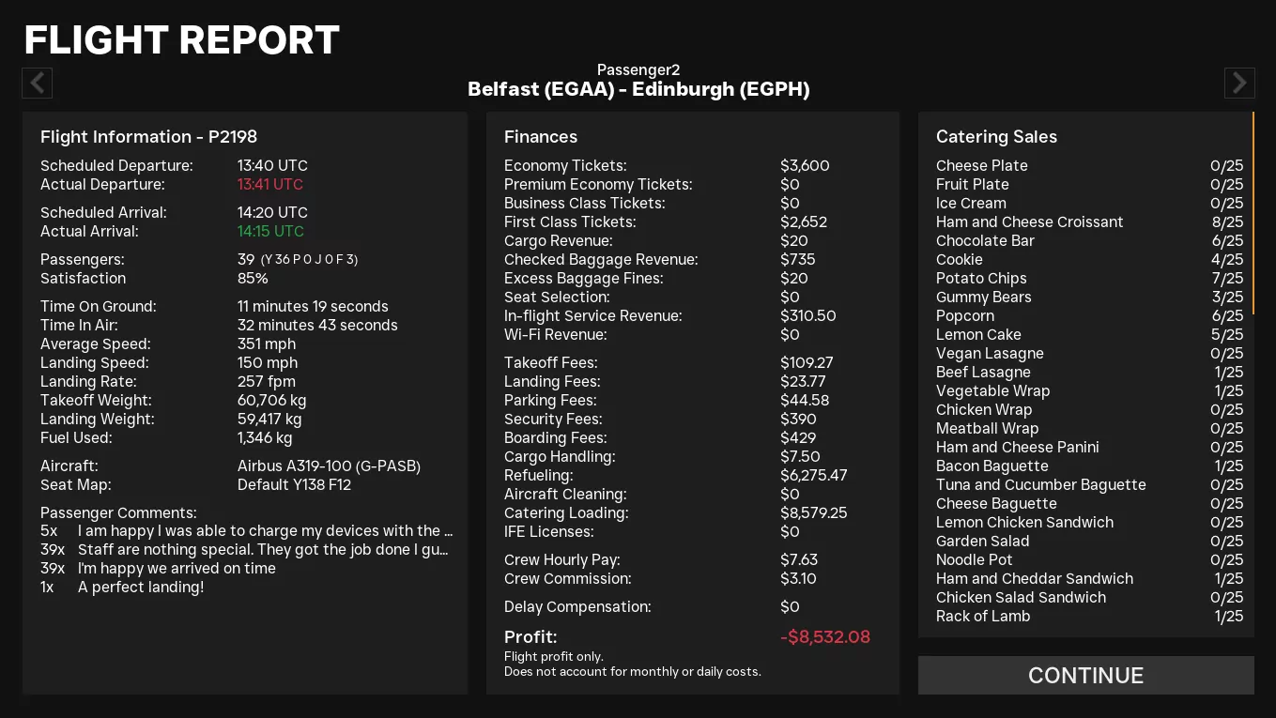Click the truncated staff passenger comment

[x=263, y=550]
